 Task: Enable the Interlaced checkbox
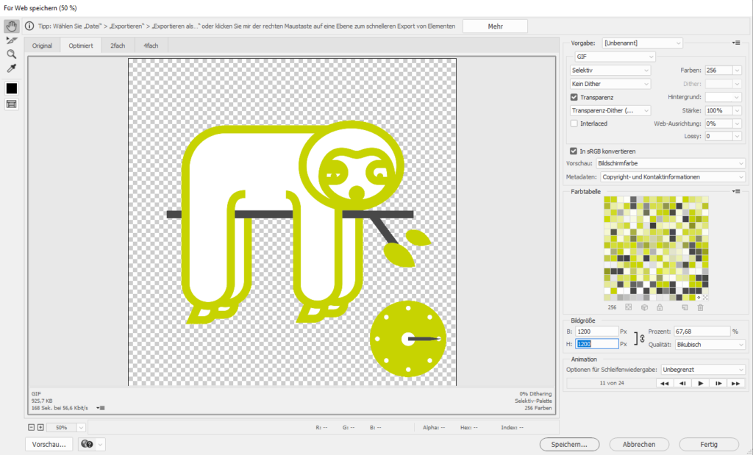point(574,123)
